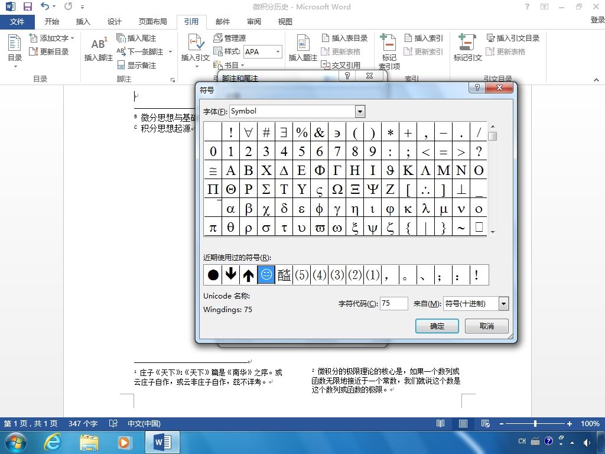605x454 pixels.
Task: Click Mark Citation (标记引文) button
Action: pyautogui.click(x=468, y=48)
